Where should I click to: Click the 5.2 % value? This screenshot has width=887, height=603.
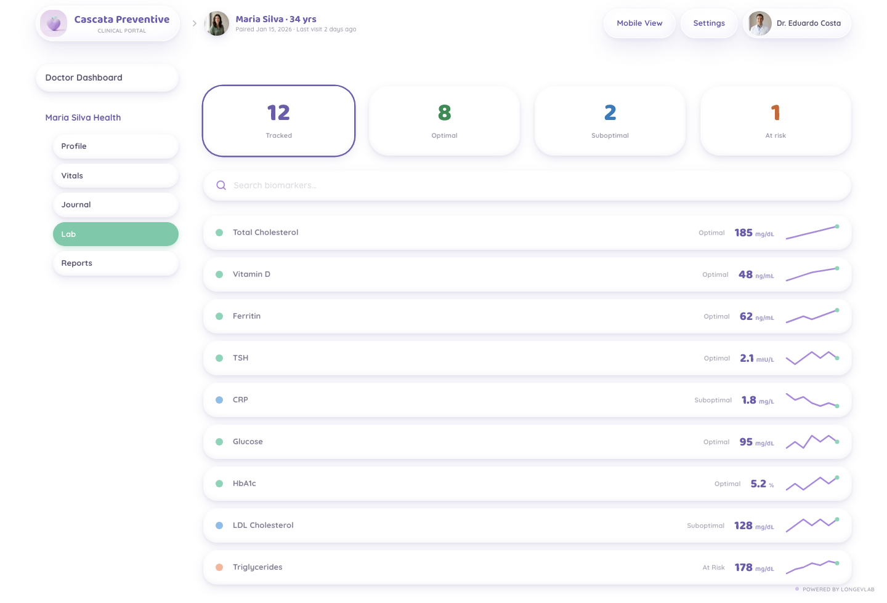[763, 484]
